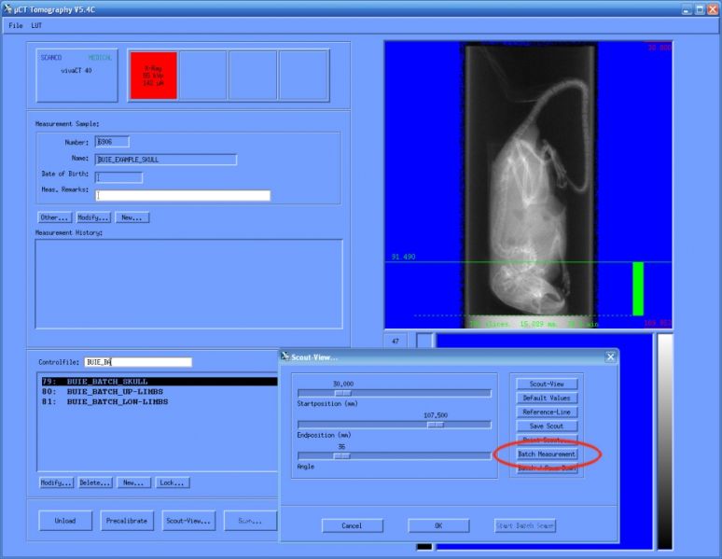Click the Startposition (mm) slider handle
Viewport: 722px width, 559px height.
pos(343,393)
